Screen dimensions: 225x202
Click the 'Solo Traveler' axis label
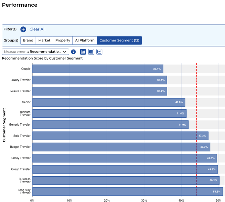(22, 136)
